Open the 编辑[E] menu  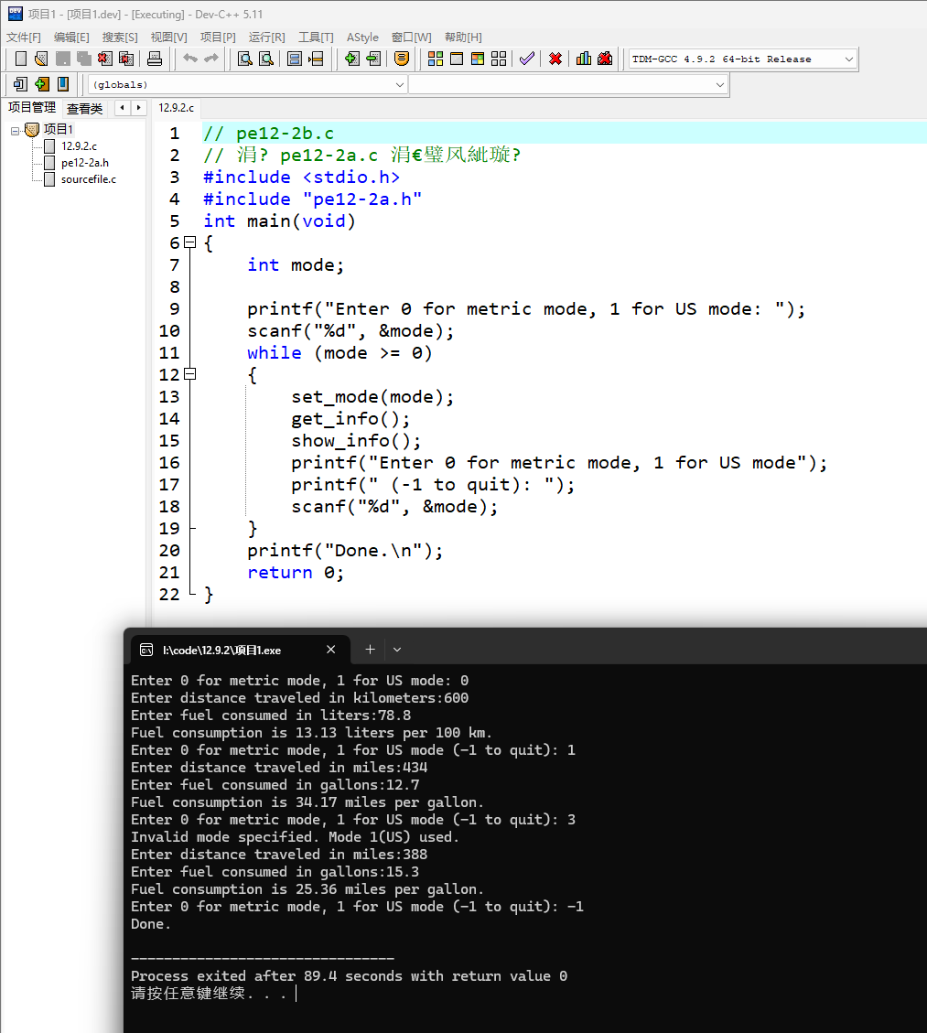[71, 37]
